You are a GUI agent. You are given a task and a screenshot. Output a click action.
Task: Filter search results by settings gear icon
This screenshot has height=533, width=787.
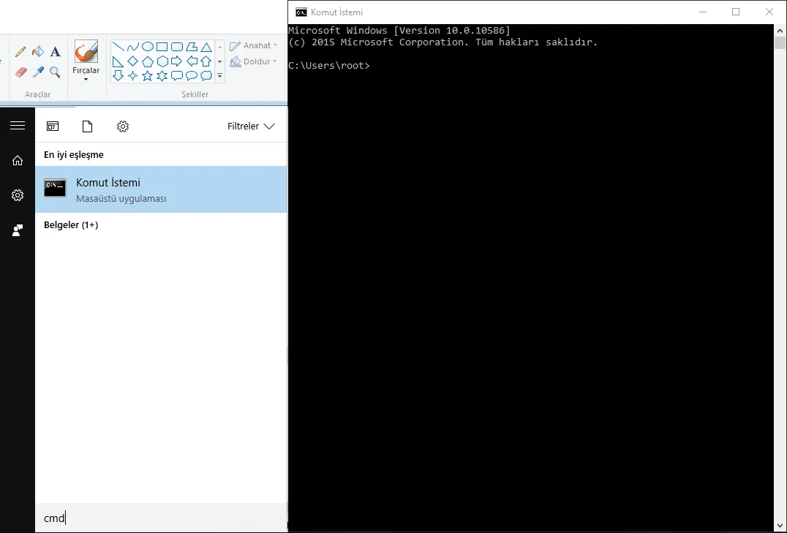123,126
